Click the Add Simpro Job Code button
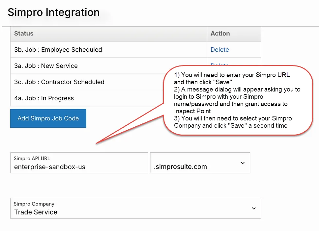 pyautogui.click(x=48, y=118)
